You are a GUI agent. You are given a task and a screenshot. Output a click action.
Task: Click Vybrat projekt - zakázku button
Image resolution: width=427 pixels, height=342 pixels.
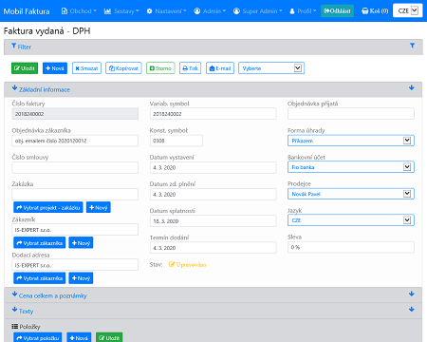(48, 207)
